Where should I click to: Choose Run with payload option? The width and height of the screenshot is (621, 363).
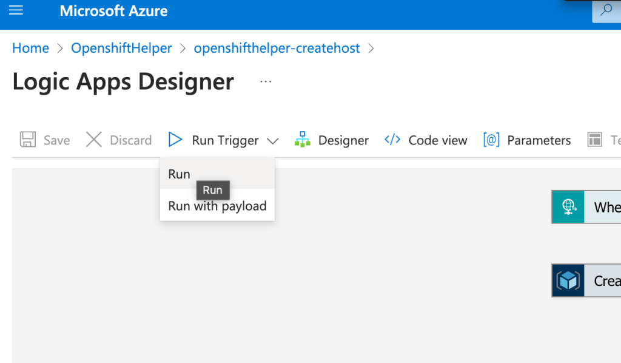[x=217, y=206]
